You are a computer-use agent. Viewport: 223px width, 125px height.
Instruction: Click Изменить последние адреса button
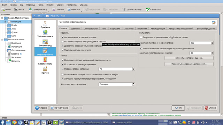(189, 58)
